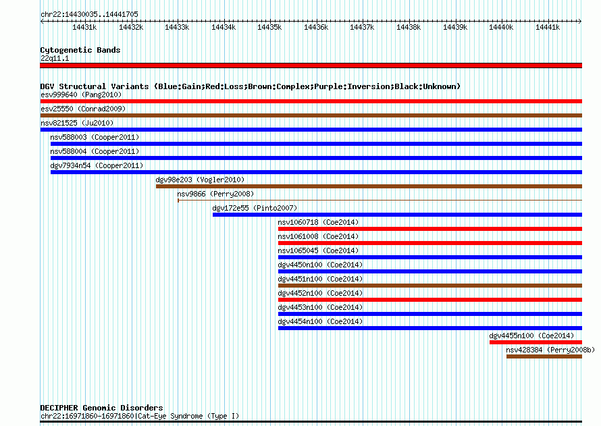Screen dimensions: 601x426
Task: Click the black Cat-Eye Syndrome region bar
Action: [311, 422]
